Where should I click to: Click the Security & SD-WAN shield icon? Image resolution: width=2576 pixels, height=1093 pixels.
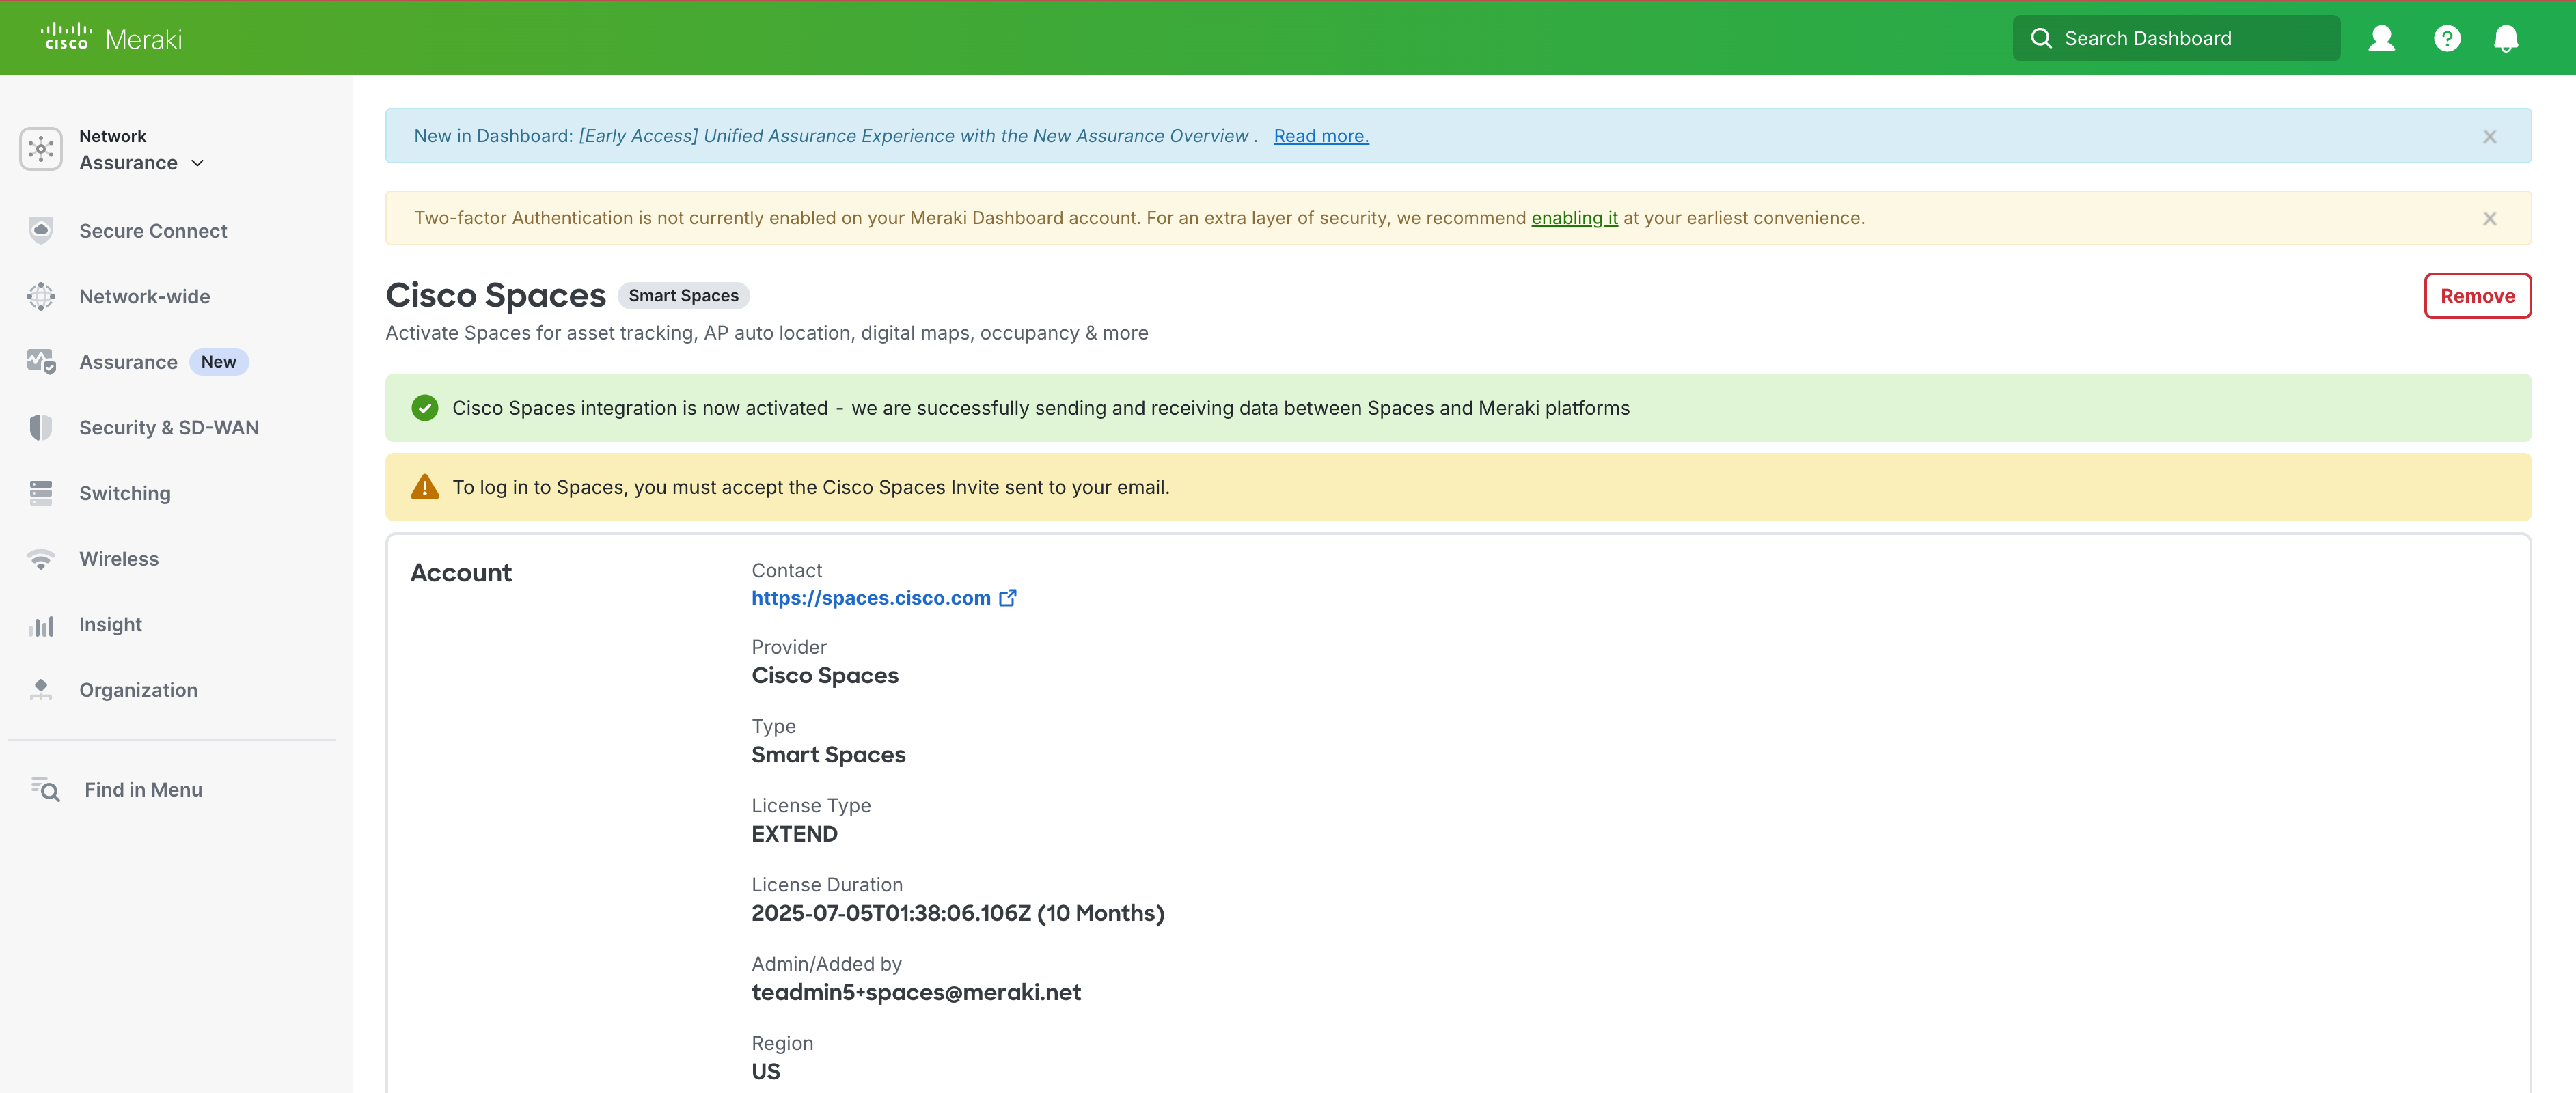coord(41,427)
